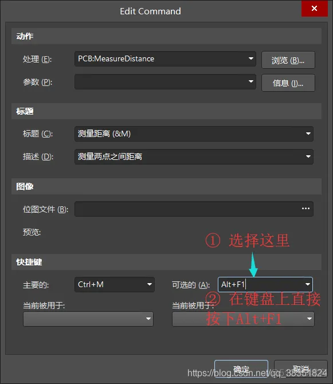The width and height of the screenshot is (333, 384).
Task: Click the 确定 OK button
Action: (241, 369)
